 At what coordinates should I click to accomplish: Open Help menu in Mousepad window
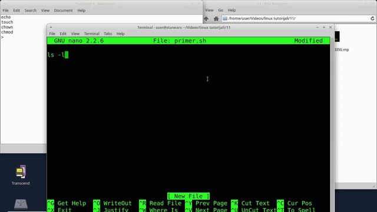point(81,11)
